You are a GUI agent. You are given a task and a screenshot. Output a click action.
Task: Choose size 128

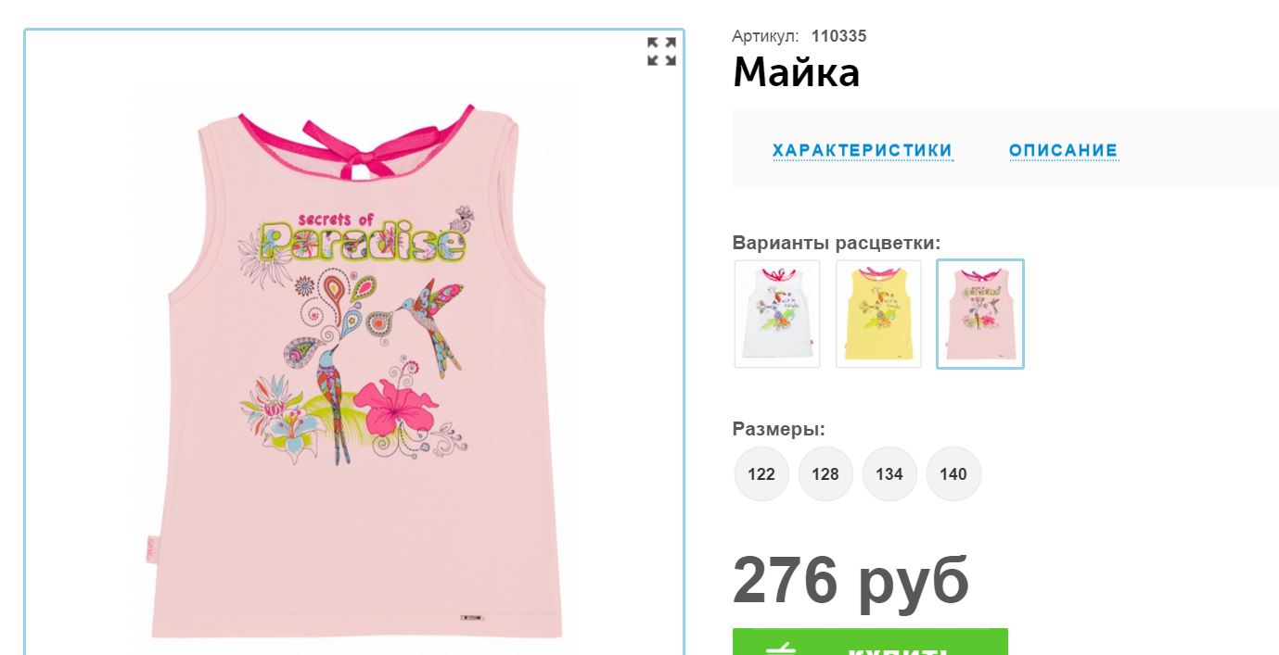[x=825, y=473]
